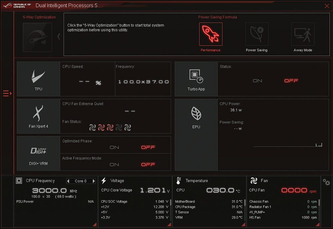This screenshot has height=229, width=333.
Task: Turn Turbo App status ON
Action: pyautogui.click(x=257, y=81)
